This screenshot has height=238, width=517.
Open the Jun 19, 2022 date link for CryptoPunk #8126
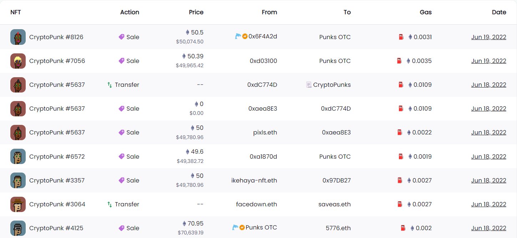tap(488, 37)
